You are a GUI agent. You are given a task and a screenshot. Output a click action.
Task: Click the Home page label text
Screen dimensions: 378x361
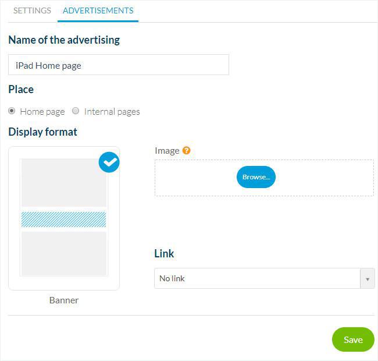(42, 111)
